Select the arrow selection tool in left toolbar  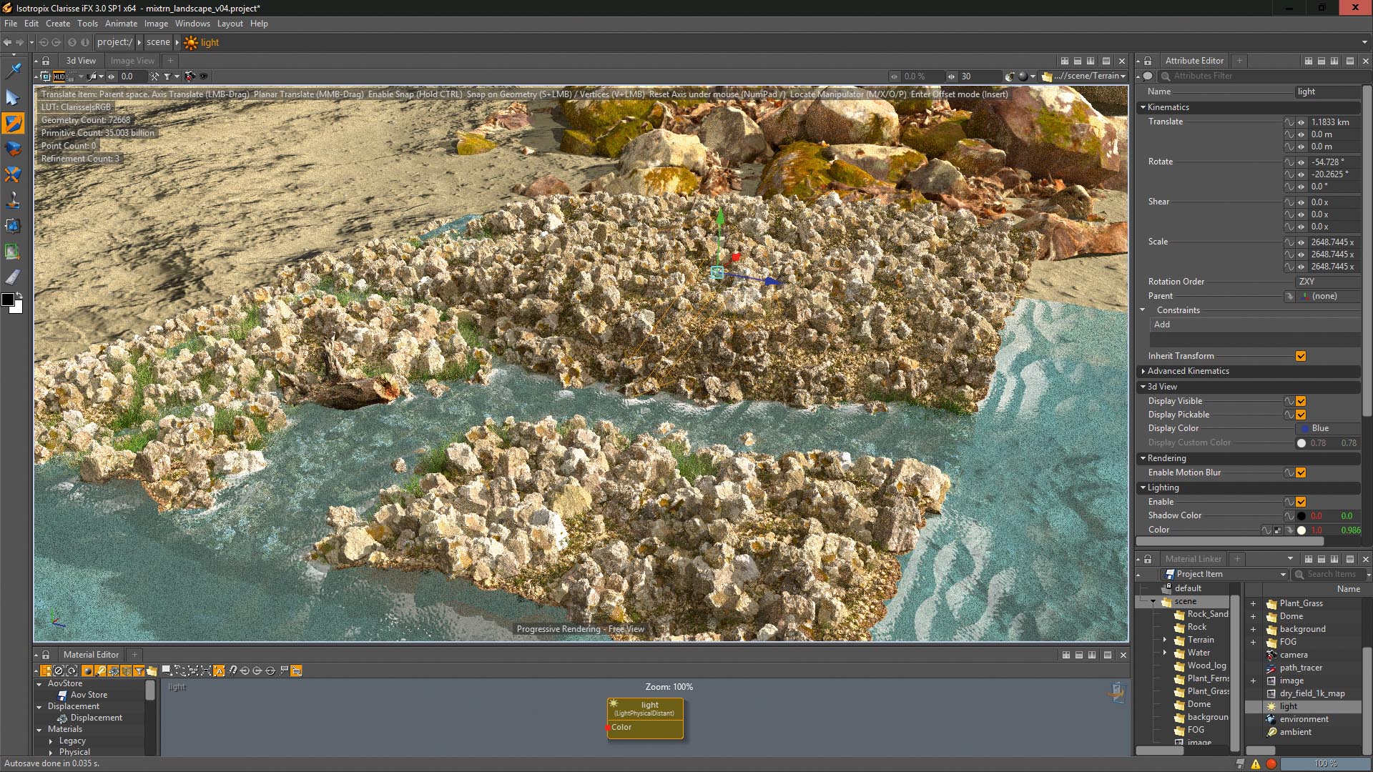tap(12, 97)
